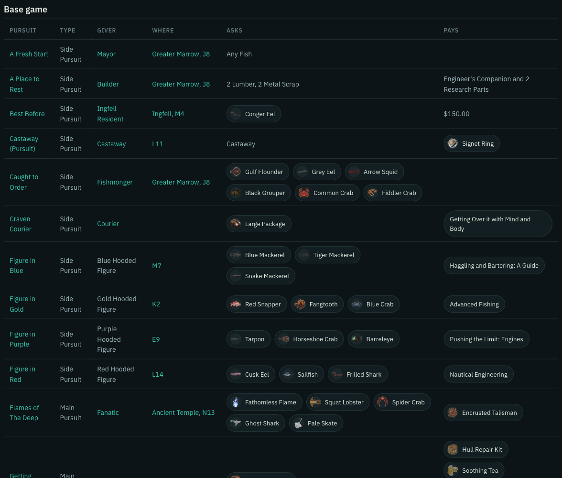
Task: Open the A Fresh Start pursuit link
Action: pos(29,54)
